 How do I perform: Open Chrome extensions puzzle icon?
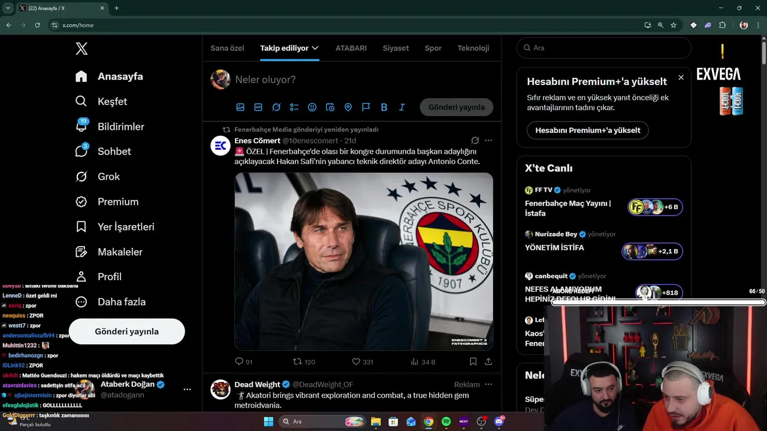click(722, 25)
